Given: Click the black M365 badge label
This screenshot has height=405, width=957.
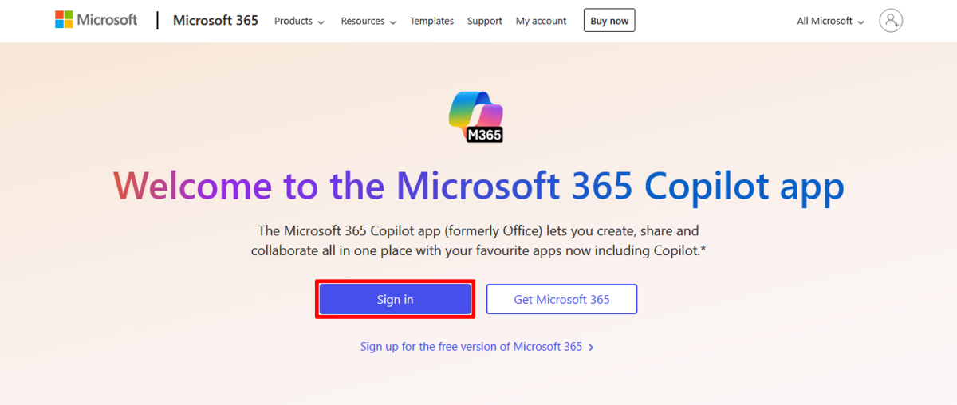Looking at the screenshot, I should point(485,135).
